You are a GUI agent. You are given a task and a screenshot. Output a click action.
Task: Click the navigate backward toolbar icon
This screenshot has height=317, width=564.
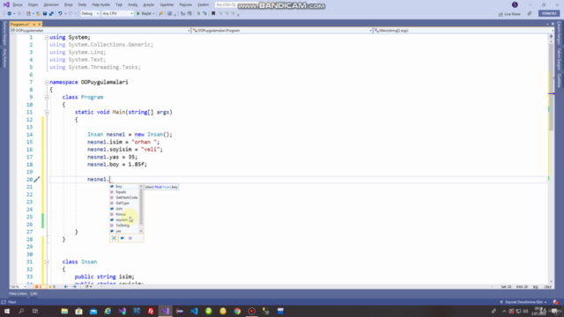[x=10, y=14]
